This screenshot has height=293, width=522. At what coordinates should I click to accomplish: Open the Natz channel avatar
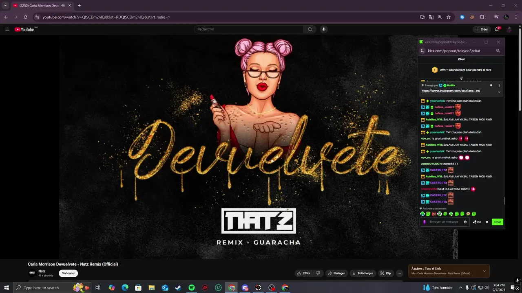[x=32, y=273]
